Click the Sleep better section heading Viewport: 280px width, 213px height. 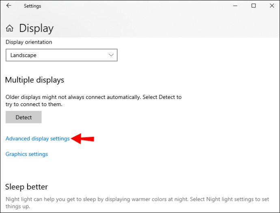click(27, 187)
